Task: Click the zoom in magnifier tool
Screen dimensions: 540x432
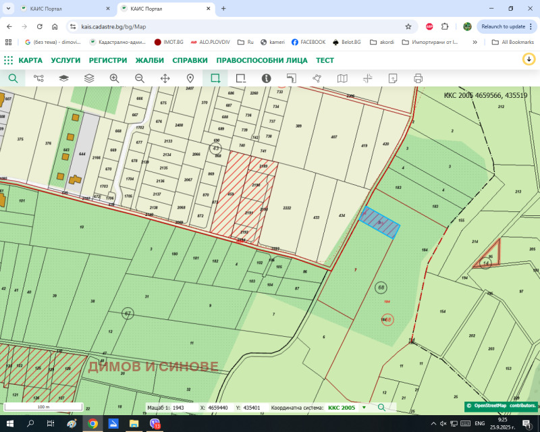Action: 114,78
